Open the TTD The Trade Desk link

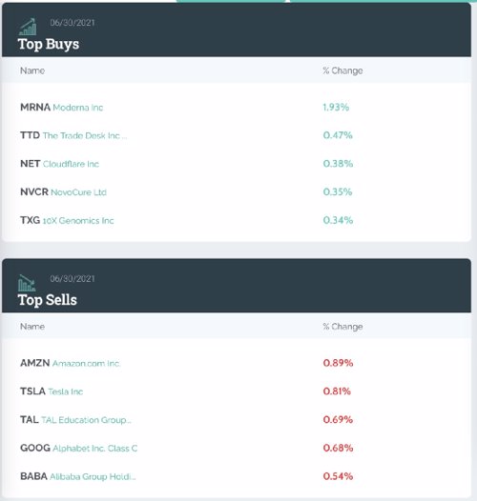coord(73,135)
